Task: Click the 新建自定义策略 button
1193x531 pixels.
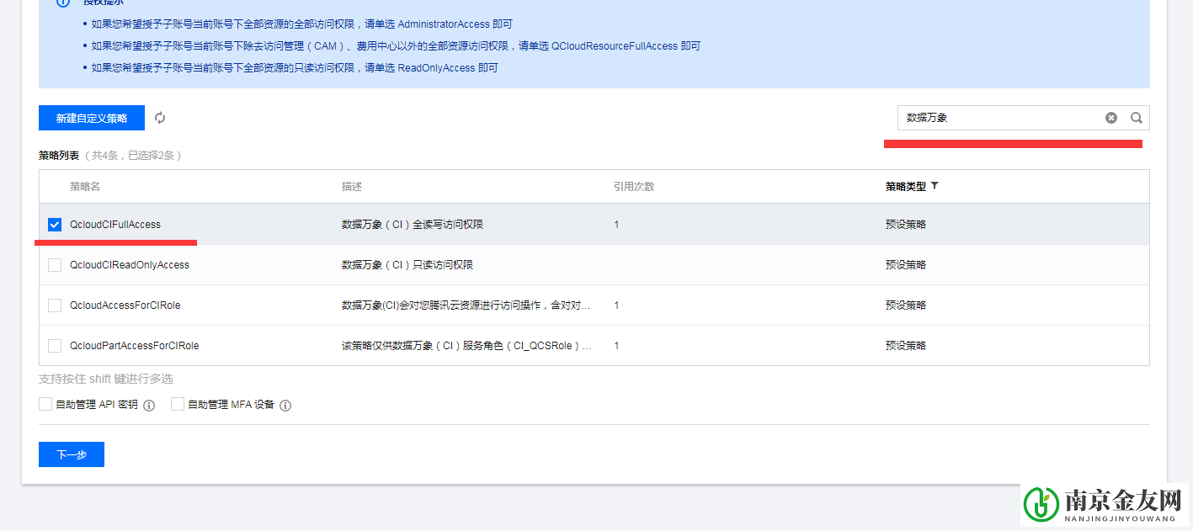Action: [x=91, y=118]
